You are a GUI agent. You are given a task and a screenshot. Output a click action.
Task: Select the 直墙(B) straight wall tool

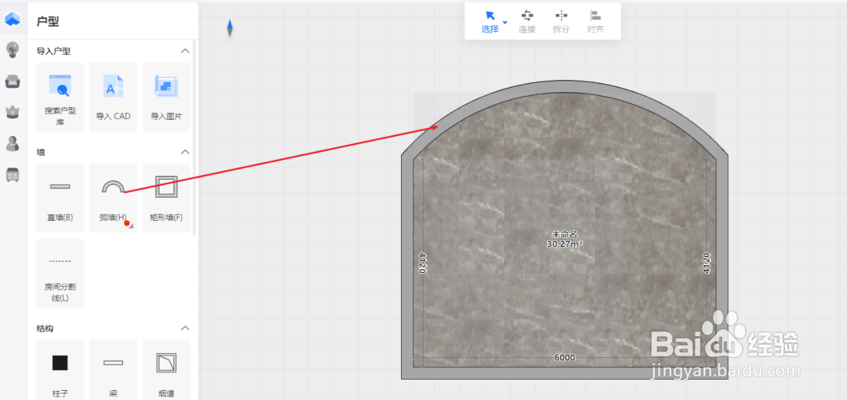coord(60,198)
